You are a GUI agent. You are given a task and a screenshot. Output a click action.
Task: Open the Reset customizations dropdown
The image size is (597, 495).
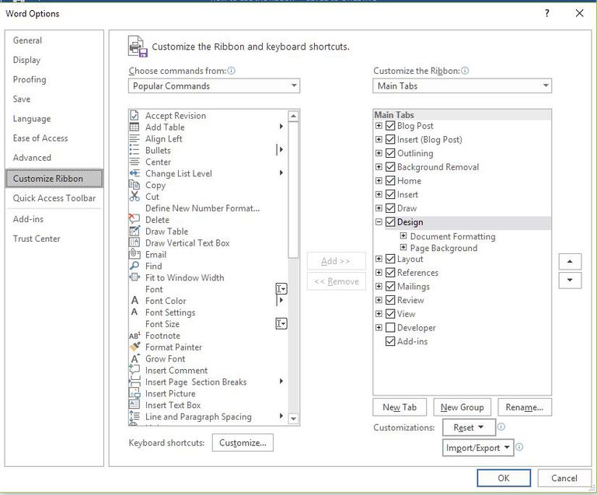point(469,427)
